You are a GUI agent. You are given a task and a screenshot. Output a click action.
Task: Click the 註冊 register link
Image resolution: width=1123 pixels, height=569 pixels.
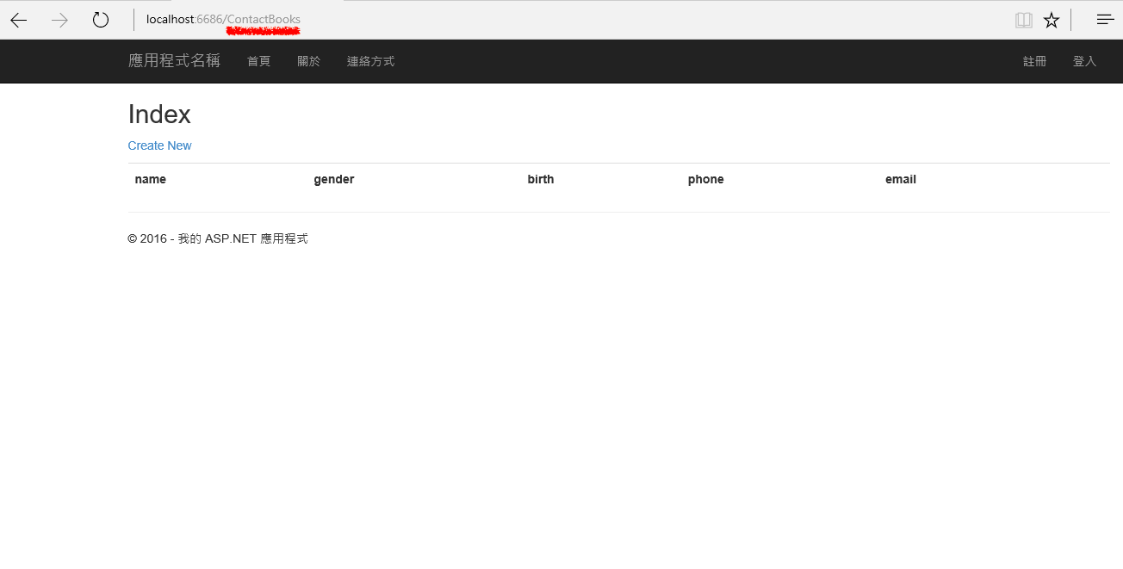pos(1034,61)
